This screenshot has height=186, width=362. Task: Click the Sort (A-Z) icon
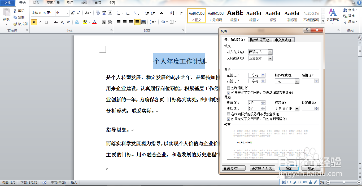(x=172, y=13)
